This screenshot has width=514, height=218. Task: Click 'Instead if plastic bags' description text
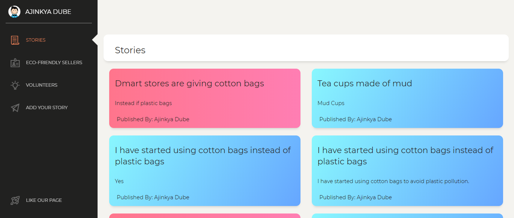(x=143, y=103)
